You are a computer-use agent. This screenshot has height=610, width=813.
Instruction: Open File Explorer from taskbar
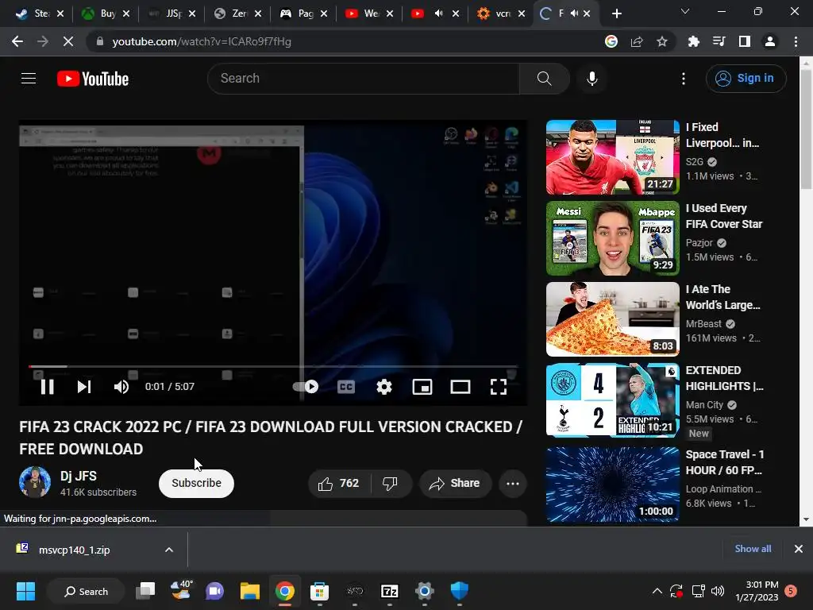pos(250,591)
